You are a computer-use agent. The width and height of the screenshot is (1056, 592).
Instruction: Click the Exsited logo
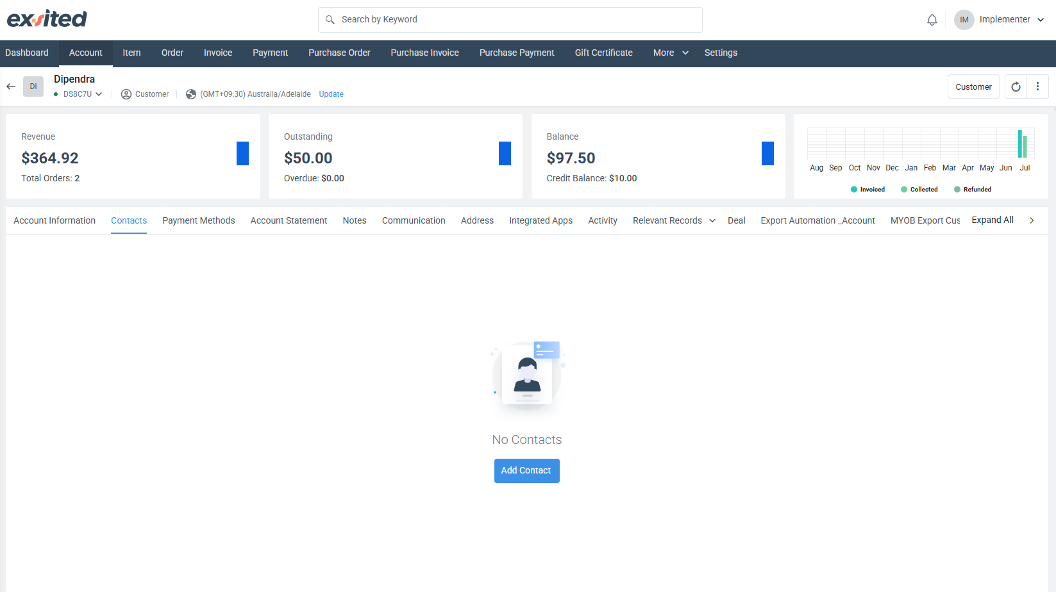[x=47, y=19]
